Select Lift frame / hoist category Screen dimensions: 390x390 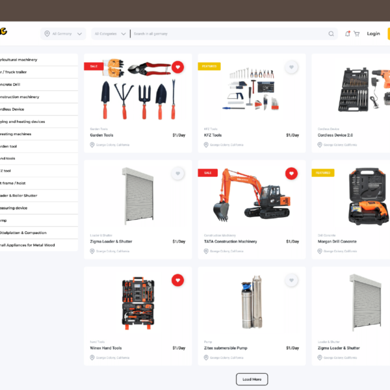tap(39, 183)
